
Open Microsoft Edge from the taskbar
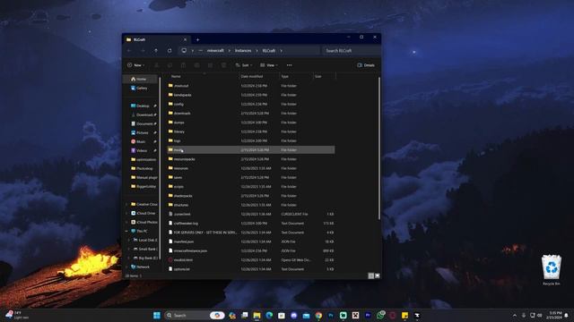point(269,315)
